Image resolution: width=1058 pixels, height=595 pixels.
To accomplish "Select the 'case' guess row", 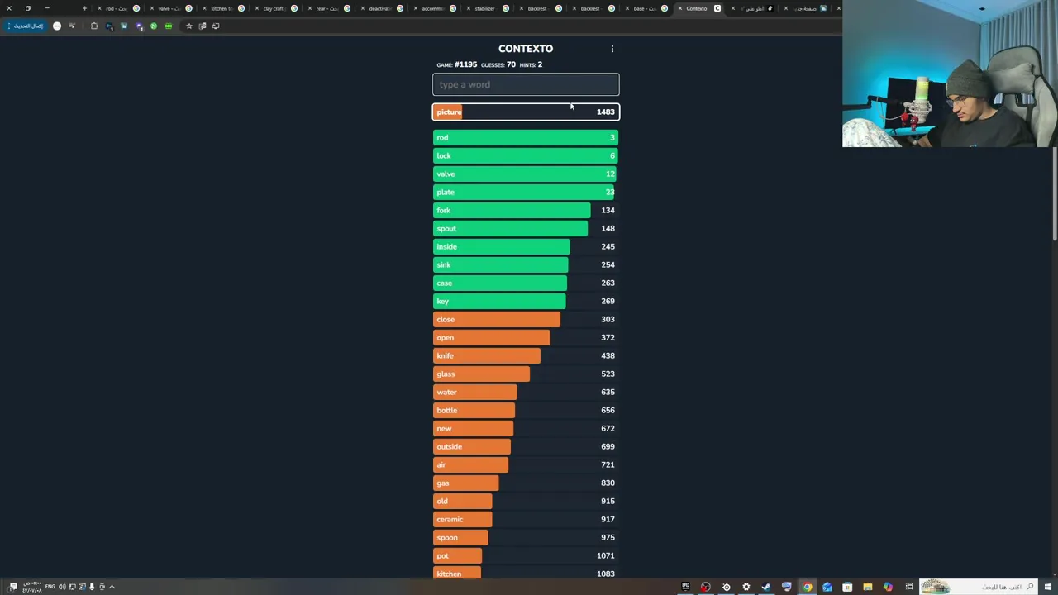I will (x=526, y=283).
